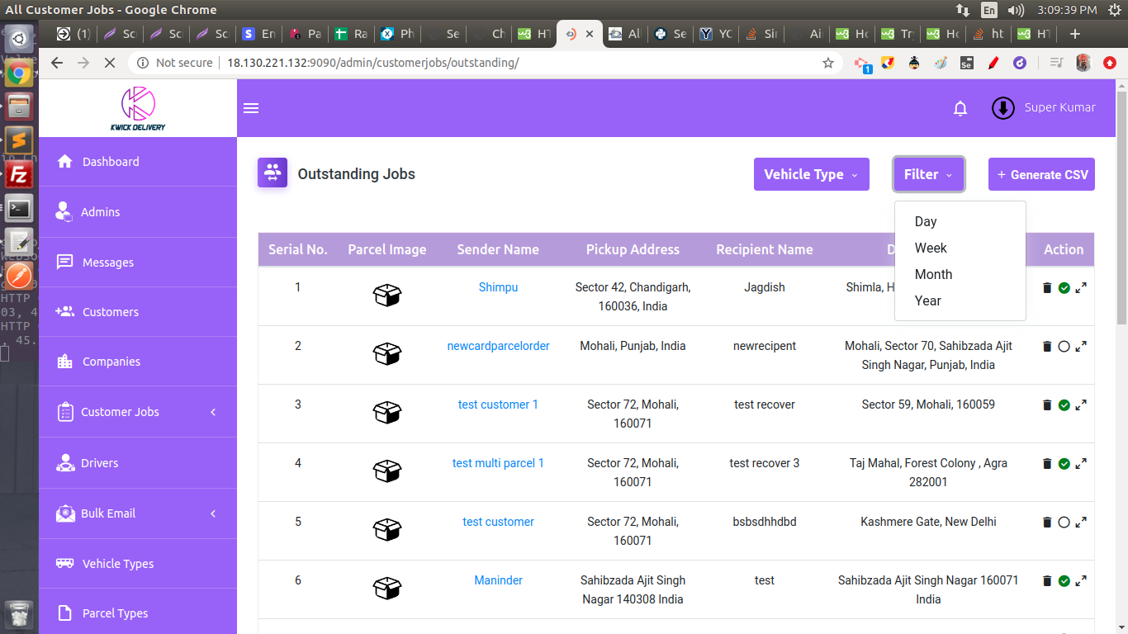Viewport: 1128px width, 634px height.
Task: Open the Vehicle Type dropdown
Action: pyautogui.click(x=811, y=174)
